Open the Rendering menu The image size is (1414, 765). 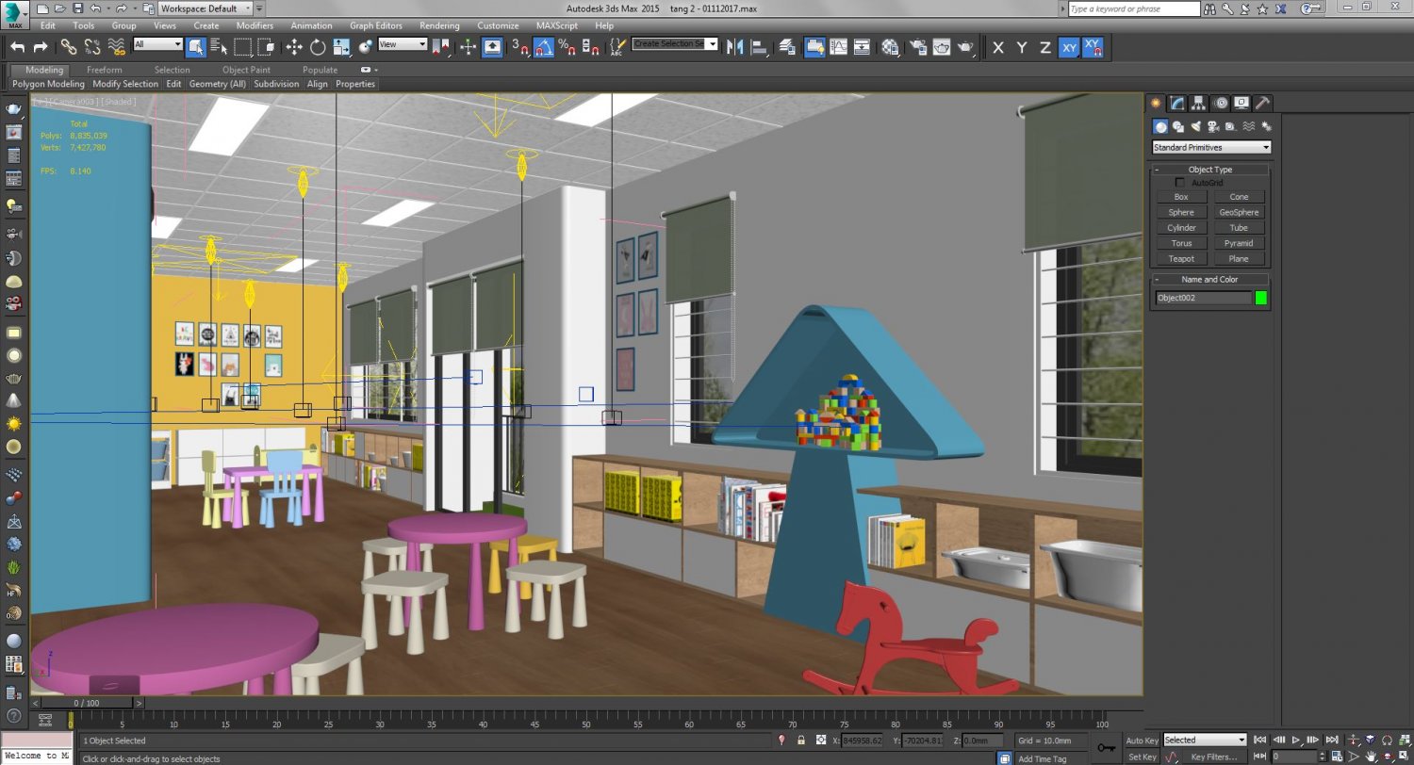438,25
